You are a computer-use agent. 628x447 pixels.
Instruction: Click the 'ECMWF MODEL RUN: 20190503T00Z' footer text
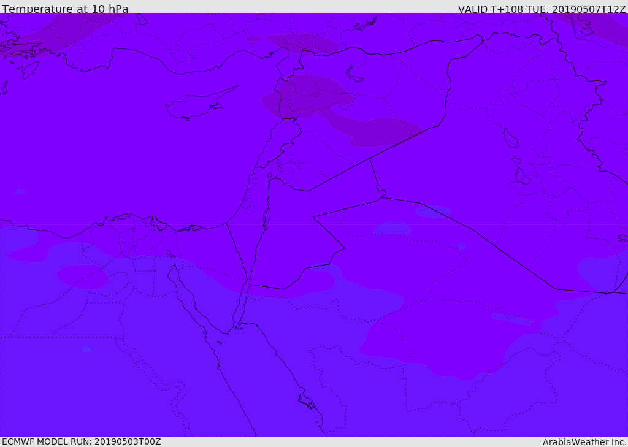click(82, 441)
